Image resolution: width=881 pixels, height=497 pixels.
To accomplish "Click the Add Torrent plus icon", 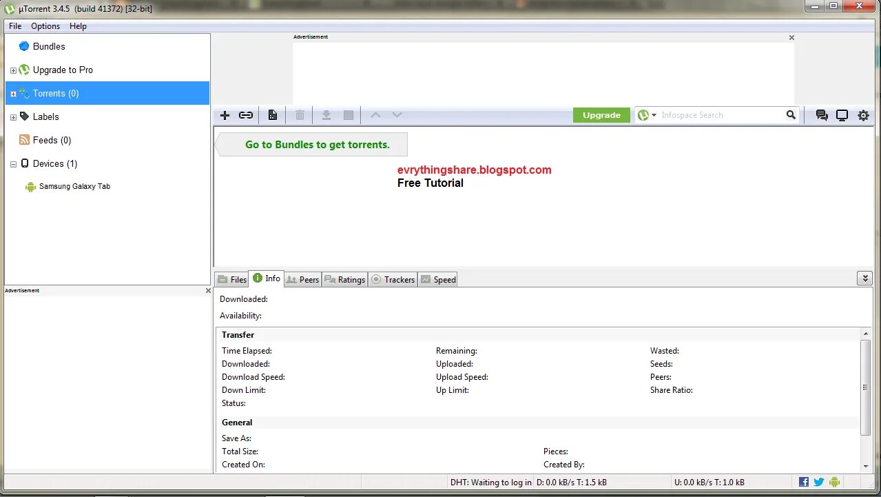I will 225,115.
